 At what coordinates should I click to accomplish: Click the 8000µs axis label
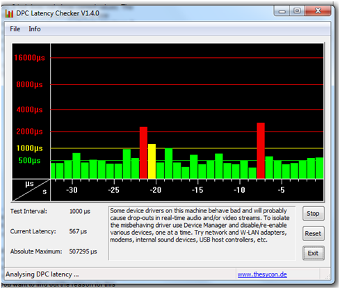click(29, 84)
